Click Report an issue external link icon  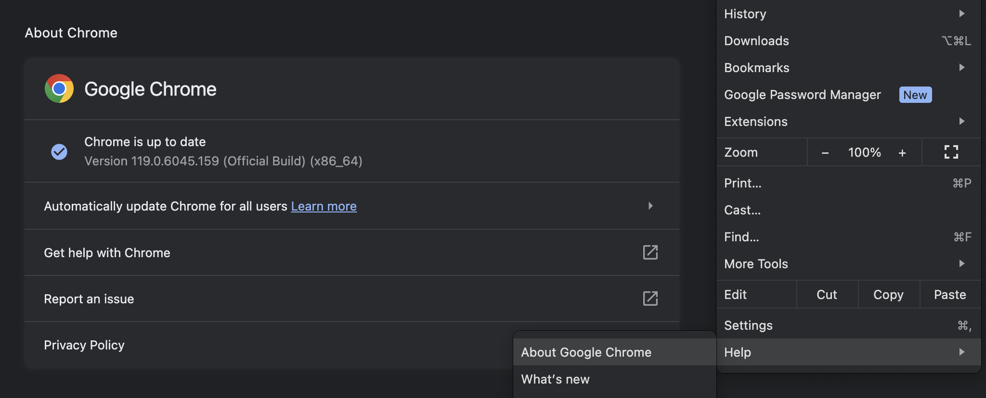pyautogui.click(x=650, y=298)
